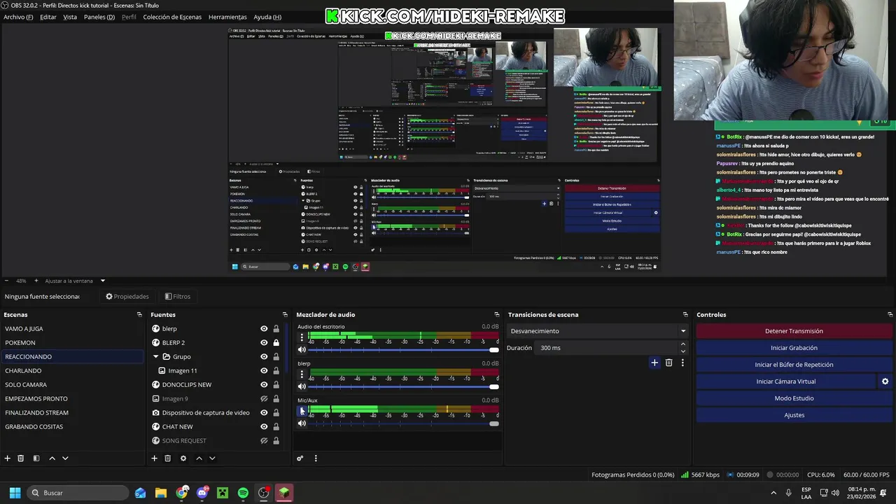896x504 pixels.
Task: Increase transition duration with up arrow
Action: pos(683,344)
